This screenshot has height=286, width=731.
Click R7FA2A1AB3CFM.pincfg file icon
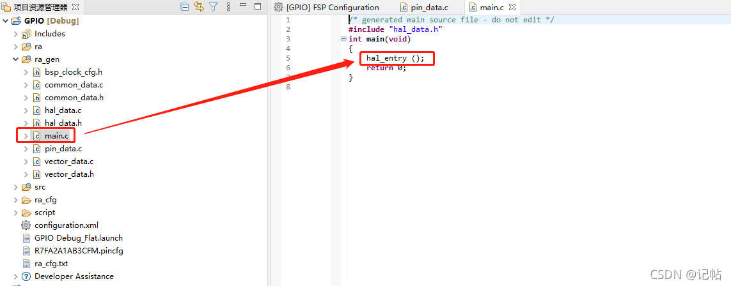coord(26,251)
